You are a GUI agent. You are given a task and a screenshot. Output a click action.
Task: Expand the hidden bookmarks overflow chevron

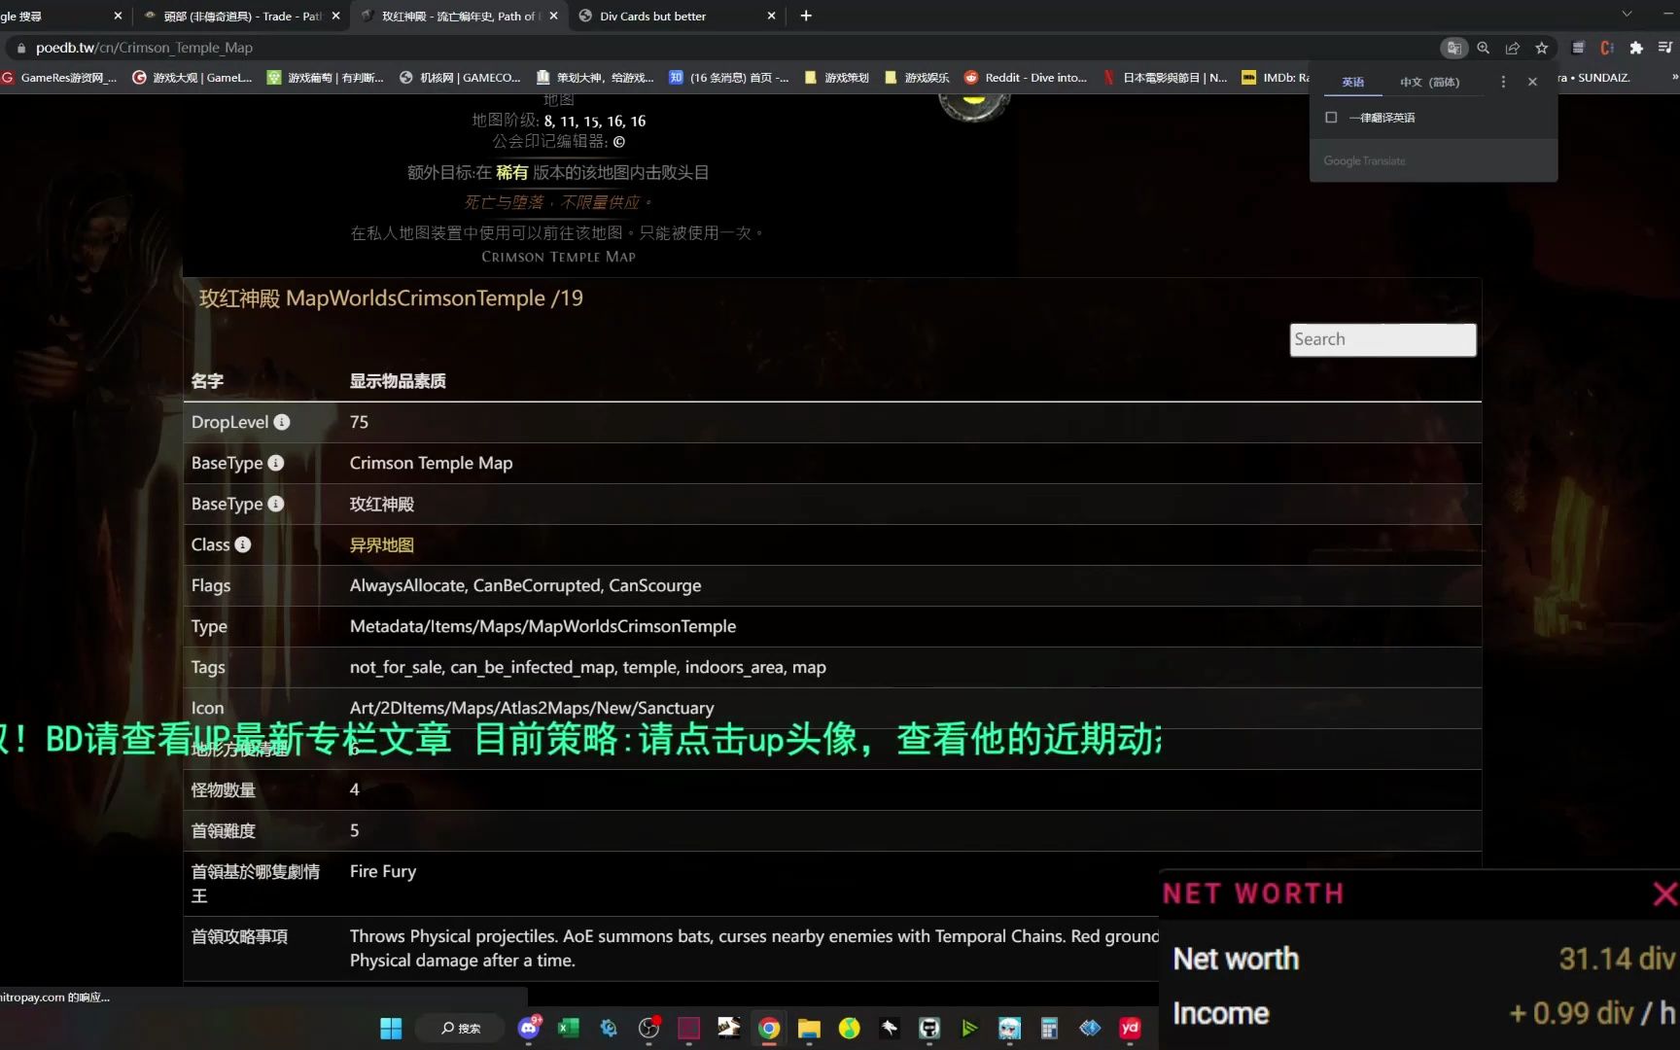pyautogui.click(x=1673, y=77)
